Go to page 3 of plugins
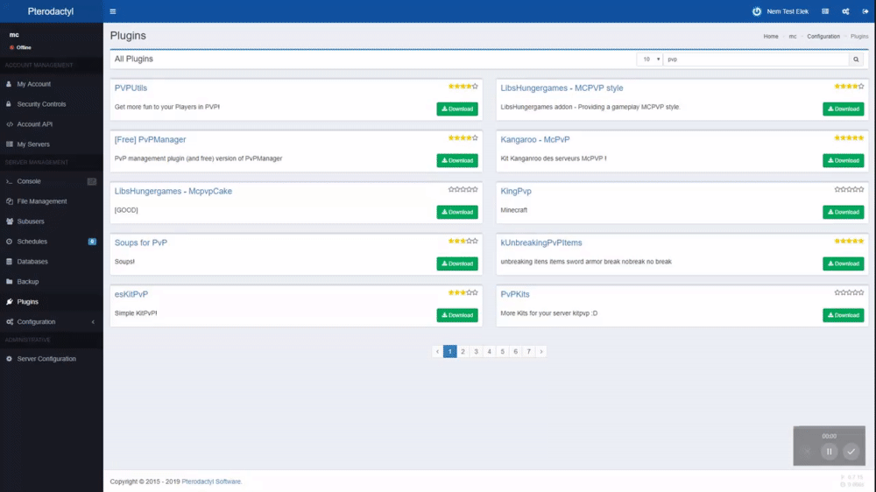Image resolution: width=876 pixels, height=492 pixels. 476,351
